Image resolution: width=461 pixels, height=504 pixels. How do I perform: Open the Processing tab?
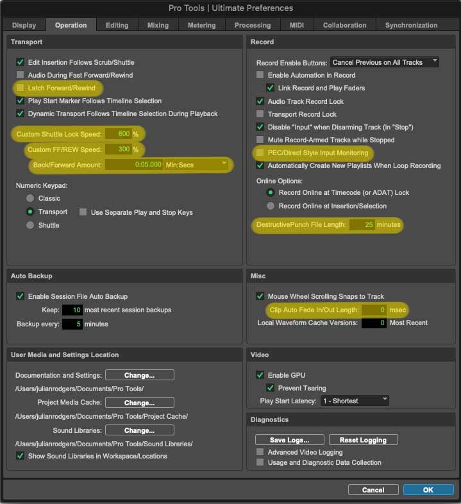point(253,25)
